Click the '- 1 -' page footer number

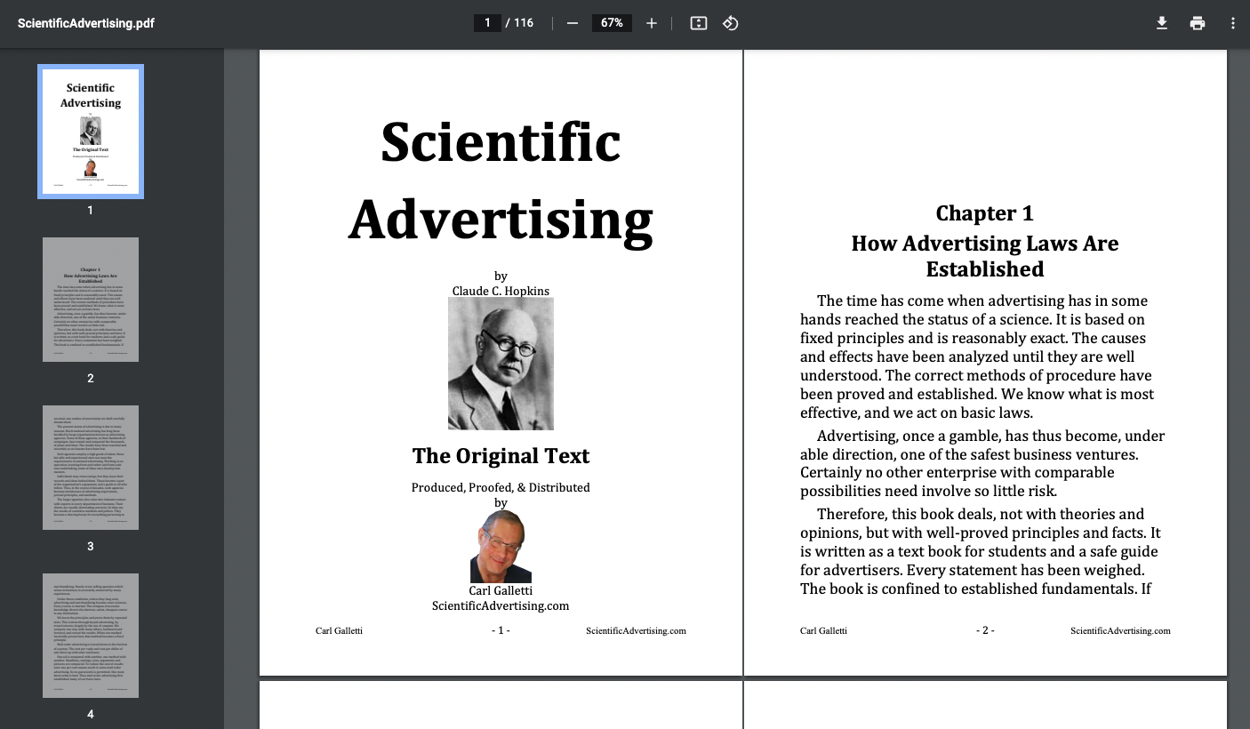501,630
